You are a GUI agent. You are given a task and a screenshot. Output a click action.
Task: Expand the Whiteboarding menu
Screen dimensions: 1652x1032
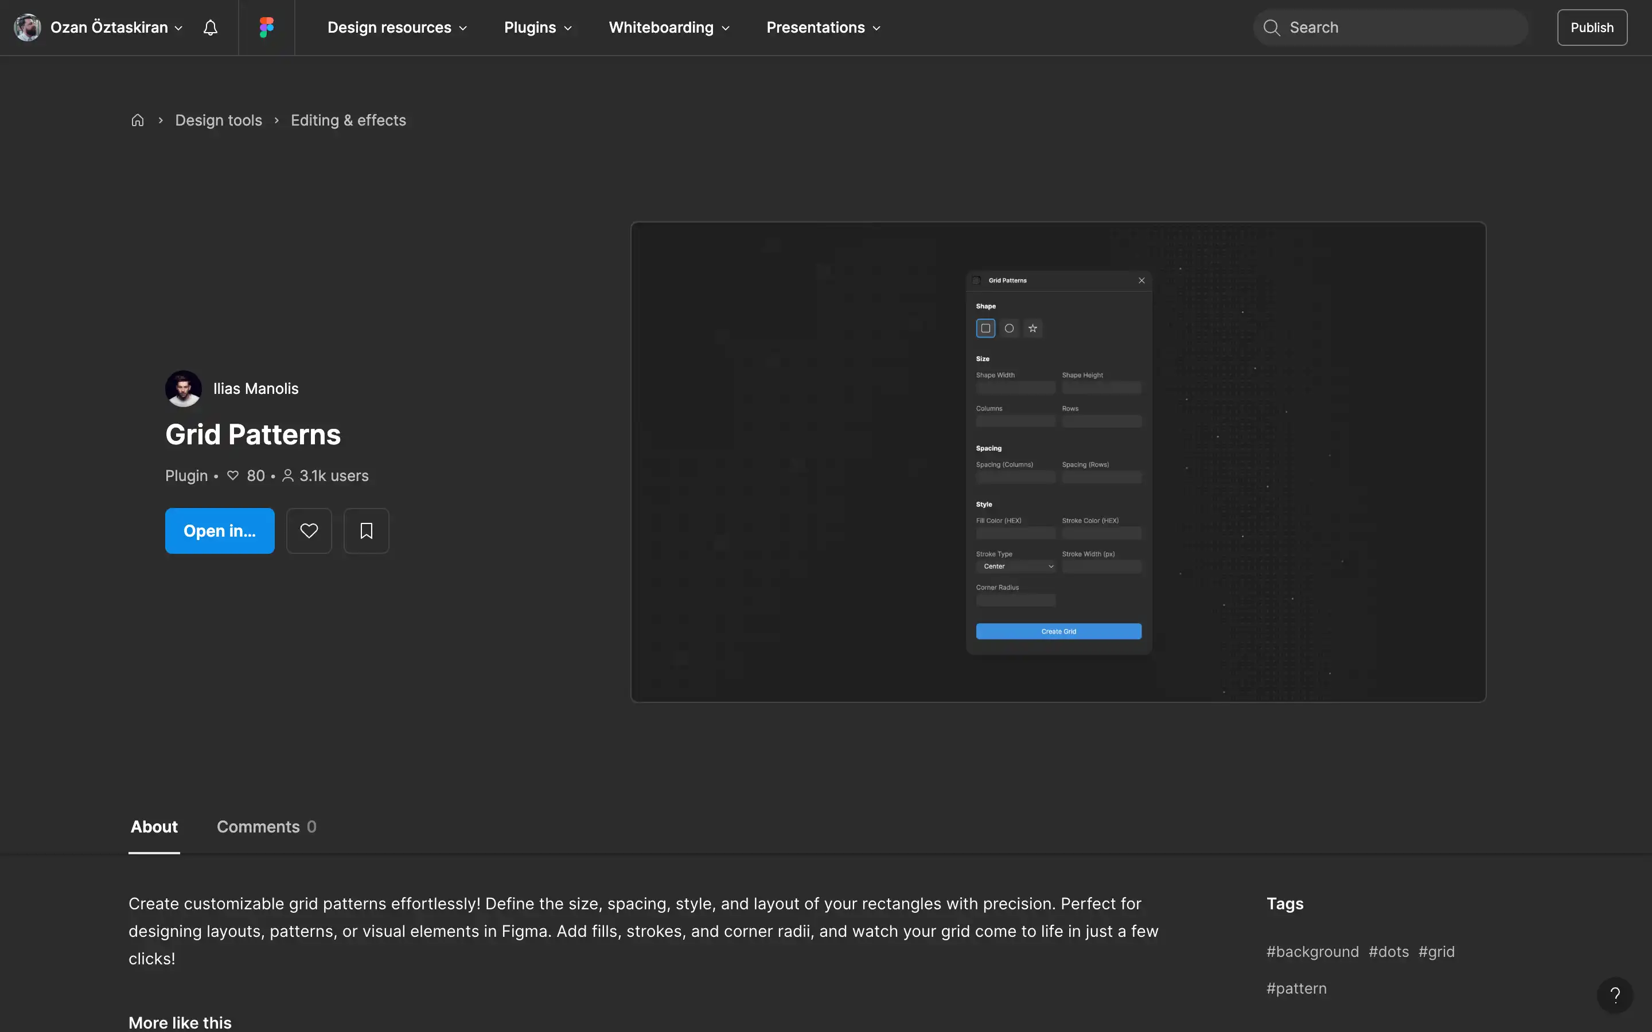[669, 28]
